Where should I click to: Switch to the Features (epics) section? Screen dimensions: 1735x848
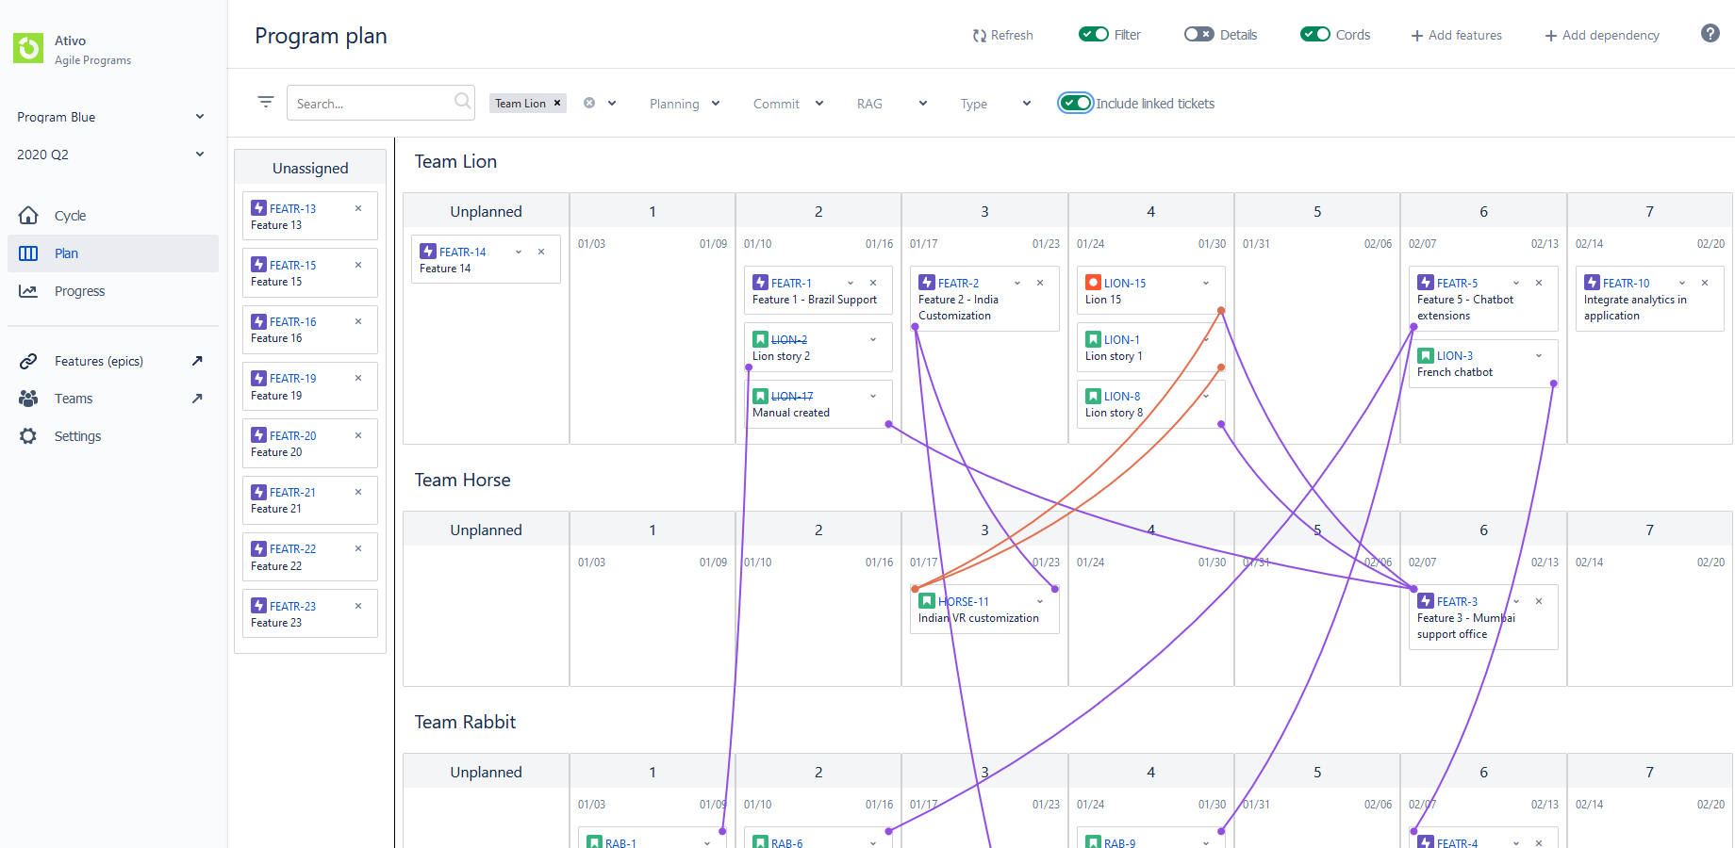point(98,360)
